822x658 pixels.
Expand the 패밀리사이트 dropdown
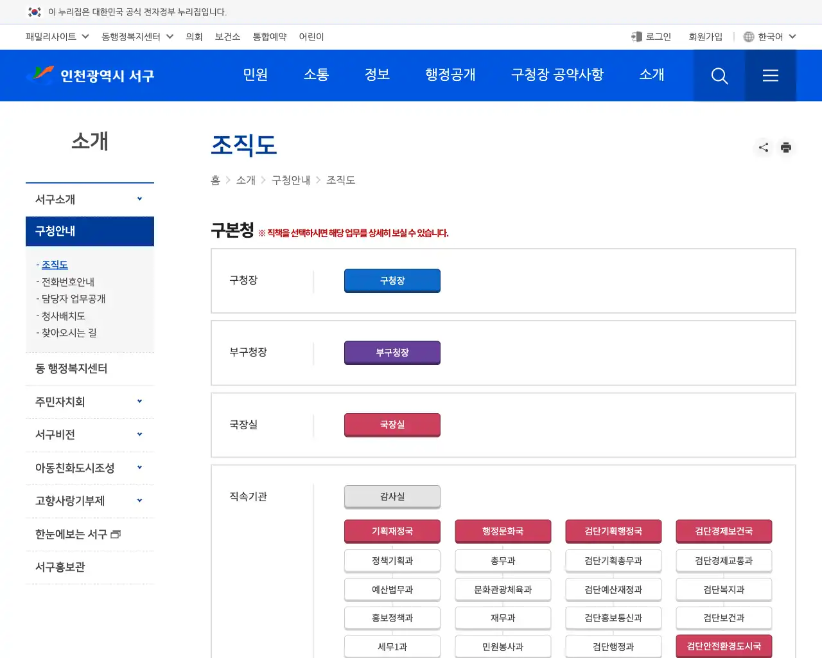tap(56, 37)
